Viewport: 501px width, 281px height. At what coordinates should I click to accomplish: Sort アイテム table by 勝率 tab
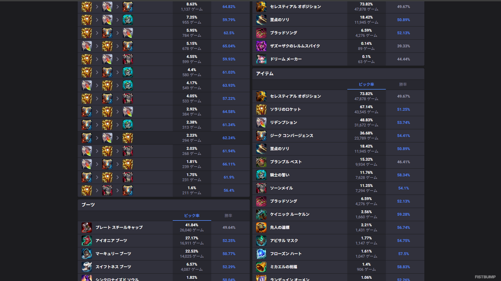click(403, 84)
